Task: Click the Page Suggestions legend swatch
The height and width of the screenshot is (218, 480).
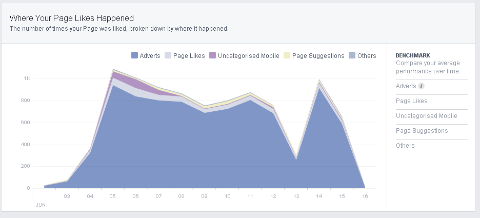Action: pos(287,55)
